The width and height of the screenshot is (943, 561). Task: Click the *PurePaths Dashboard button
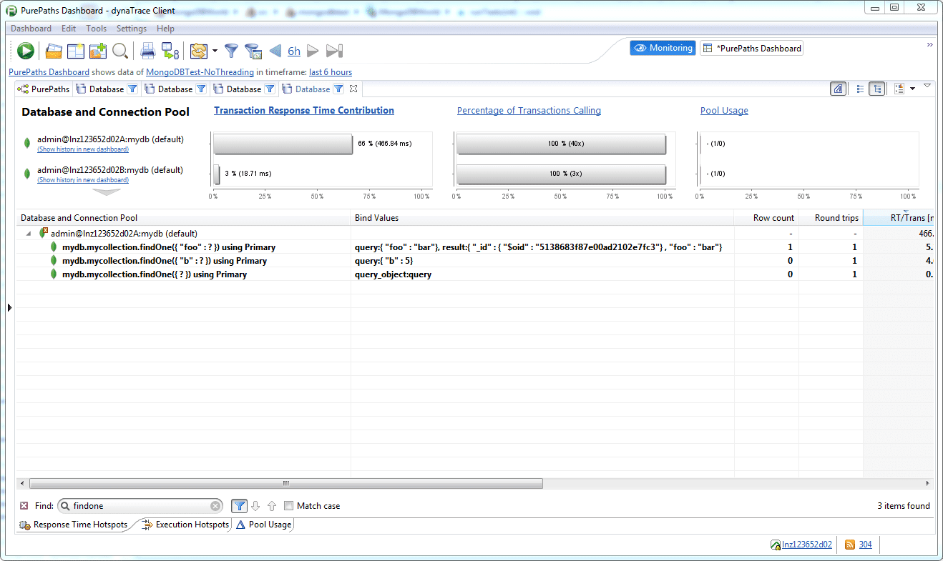pyautogui.click(x=751, y=48)
